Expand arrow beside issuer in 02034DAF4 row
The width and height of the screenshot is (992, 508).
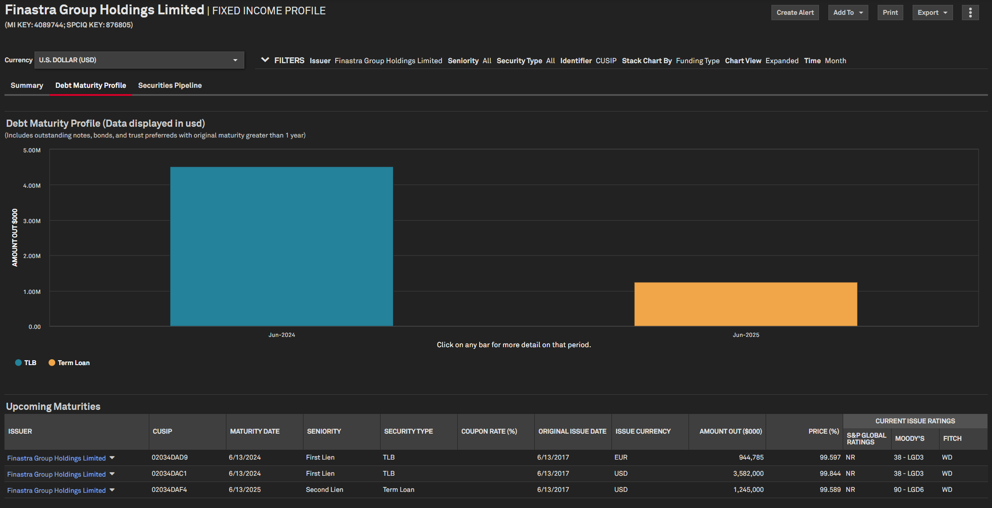tap(112, 490)
